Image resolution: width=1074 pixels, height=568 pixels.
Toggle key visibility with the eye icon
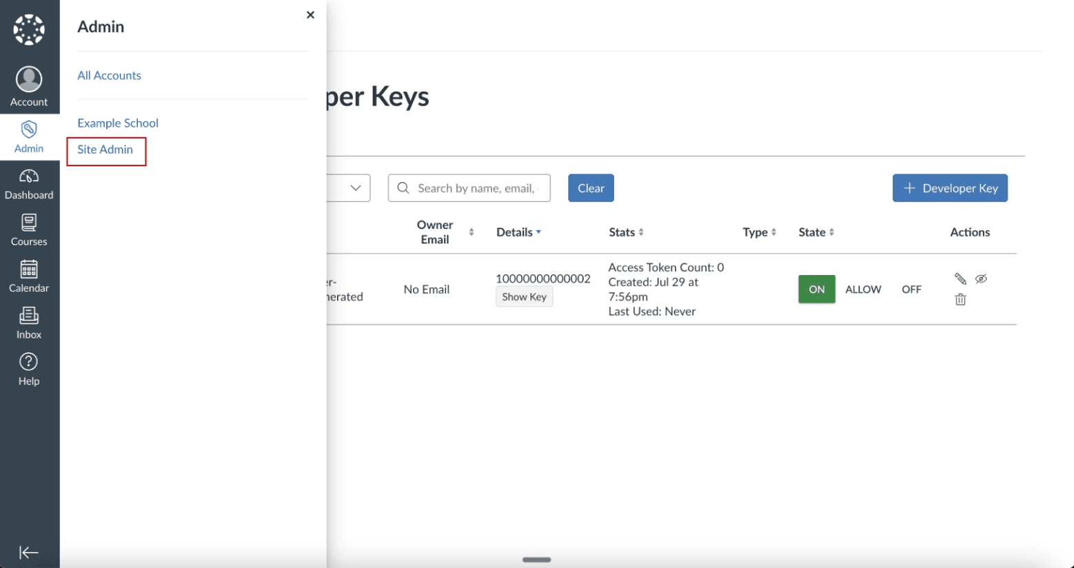[981, 278]
